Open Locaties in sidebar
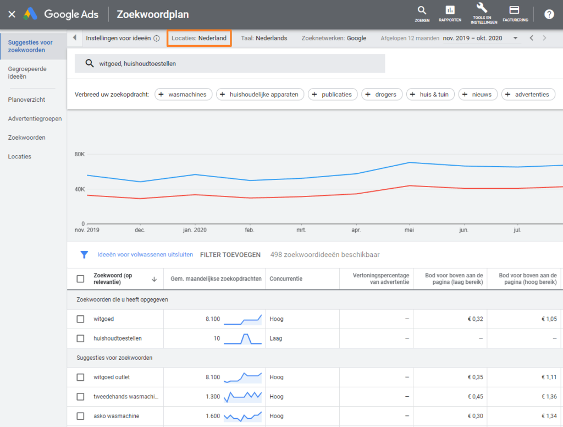The height and width of the screenshot is (427, 563). tap(20, 157)
